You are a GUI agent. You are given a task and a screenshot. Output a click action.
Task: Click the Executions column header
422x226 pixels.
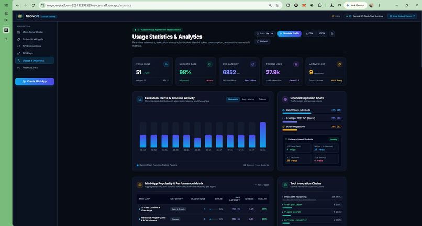198,199
